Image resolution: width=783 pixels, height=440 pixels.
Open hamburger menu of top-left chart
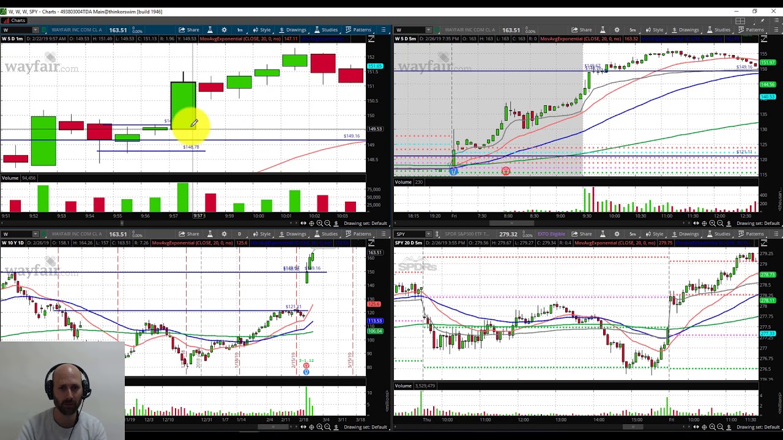click(x=384, y=30)
